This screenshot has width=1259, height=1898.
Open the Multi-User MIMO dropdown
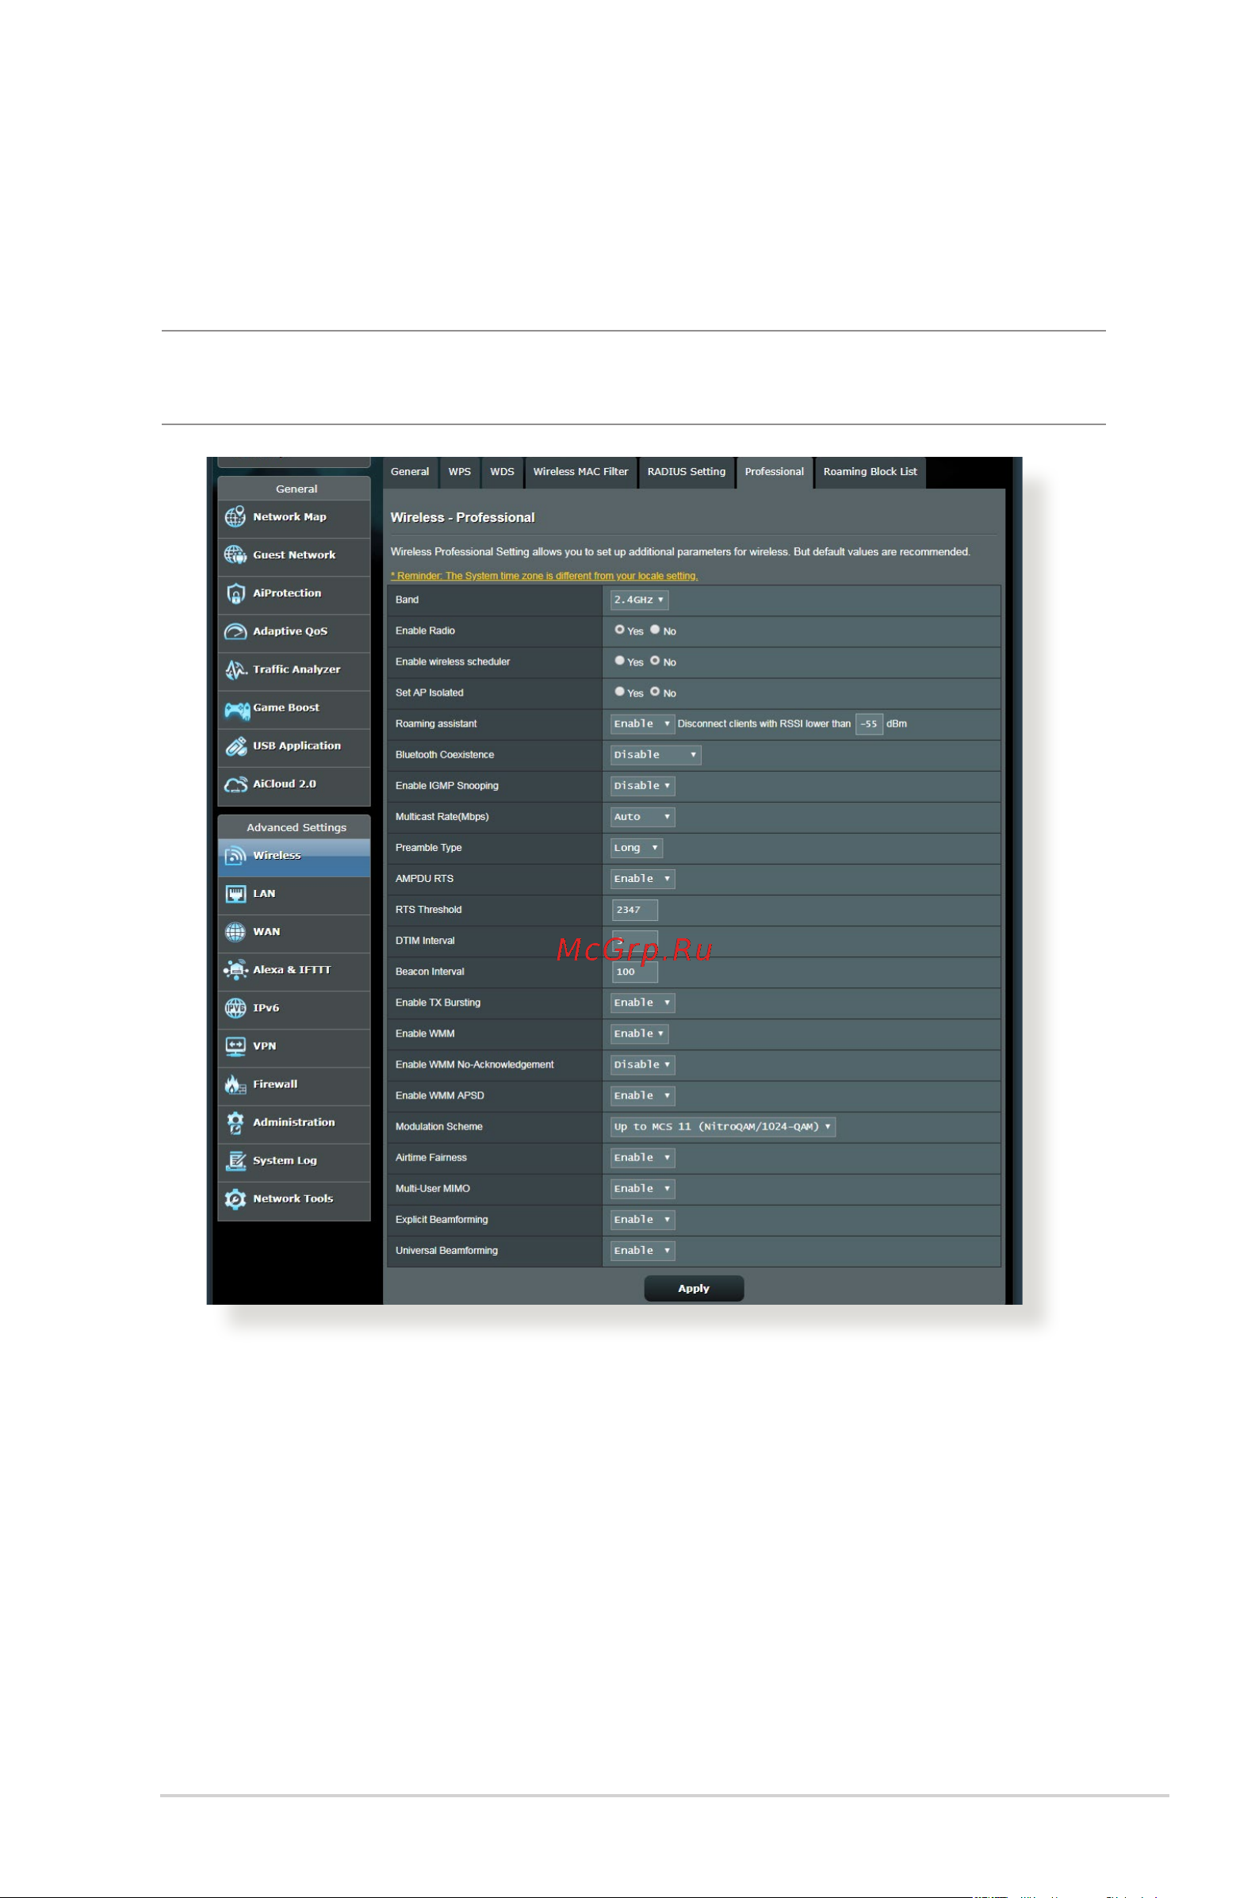642,1189
